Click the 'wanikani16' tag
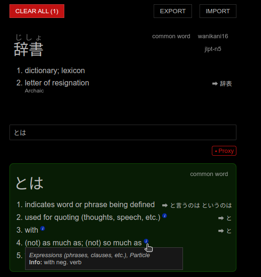Screen dimensions: 261x277 [x=213, y=36]
